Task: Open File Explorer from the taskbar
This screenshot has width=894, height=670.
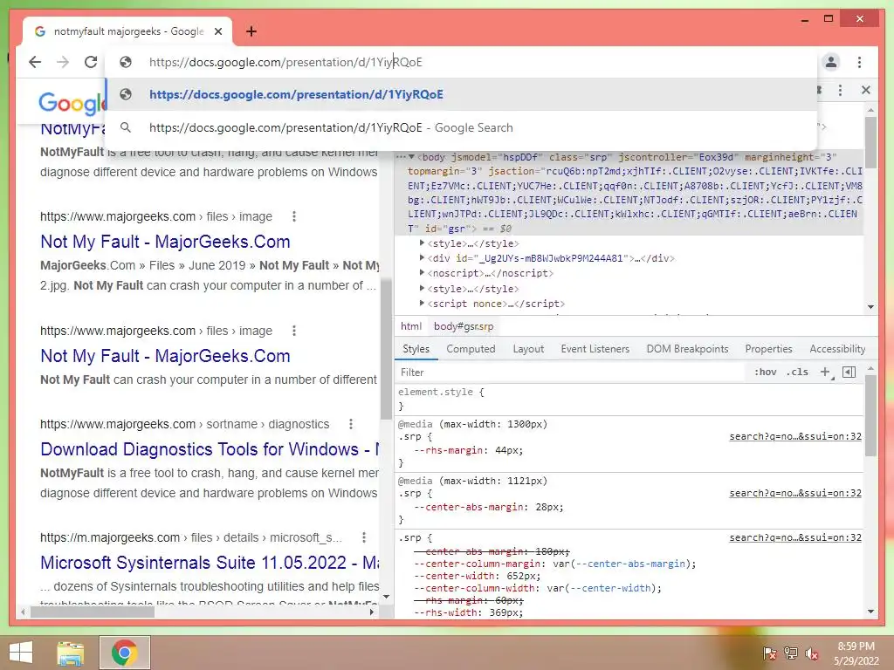Action: pyautogui.click(x=70, y=653)
